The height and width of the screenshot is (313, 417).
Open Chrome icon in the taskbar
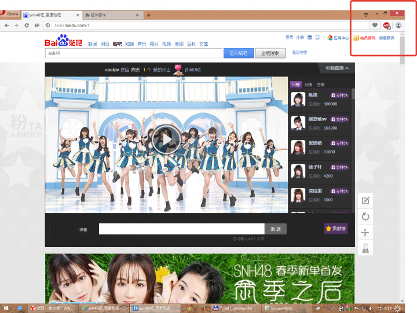point(188,308)
